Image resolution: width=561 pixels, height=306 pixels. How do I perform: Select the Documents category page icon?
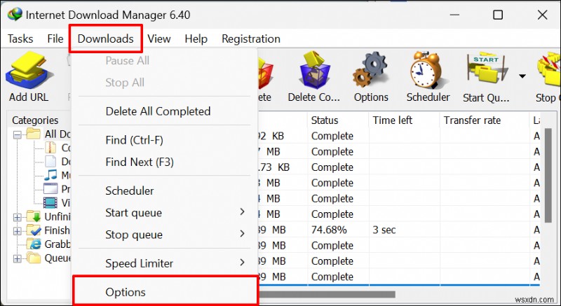(x=50, y=161)
